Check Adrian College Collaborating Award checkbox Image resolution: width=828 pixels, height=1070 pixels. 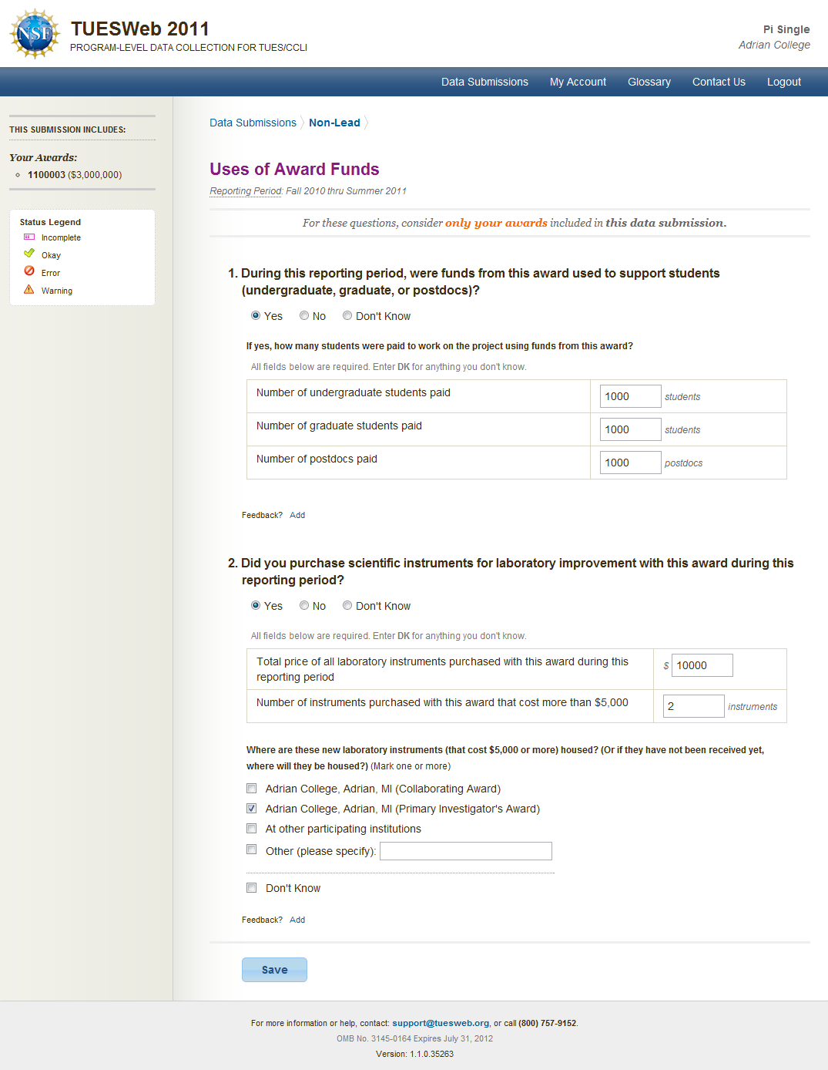pyautogui.click(x=252, y=788)
